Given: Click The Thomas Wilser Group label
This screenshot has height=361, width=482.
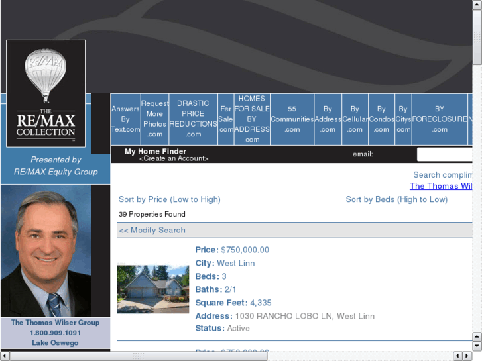Looking at the screenshot, I should 55,323.
